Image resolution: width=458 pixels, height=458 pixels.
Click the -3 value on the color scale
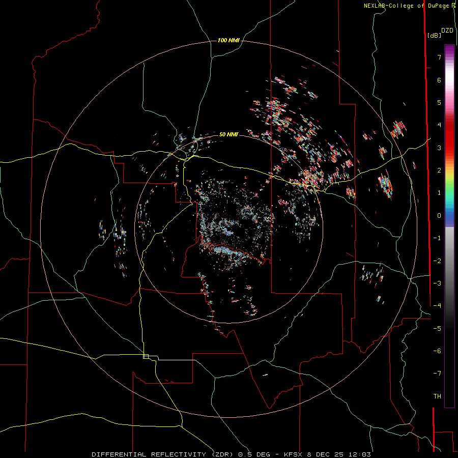click(437, 283)
